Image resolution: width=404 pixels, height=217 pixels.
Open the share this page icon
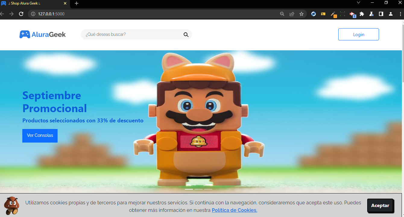(292, 14)
